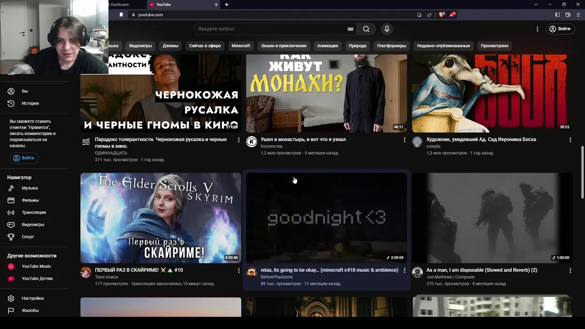Open title relax, its going to be okay
Viewport: 585px width, 329px height.
pyautogui.click(x=329, y=270)
